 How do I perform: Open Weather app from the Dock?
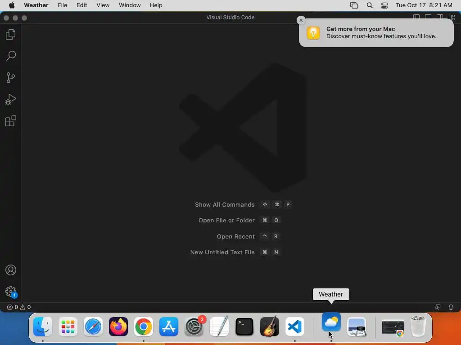click(331, 322)
